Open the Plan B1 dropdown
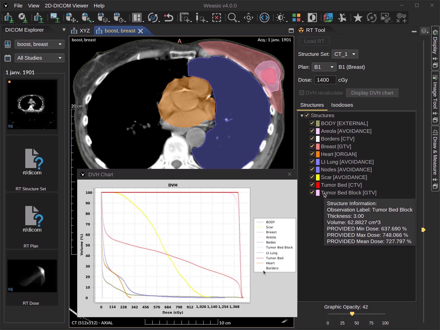 tap(324, 67)
